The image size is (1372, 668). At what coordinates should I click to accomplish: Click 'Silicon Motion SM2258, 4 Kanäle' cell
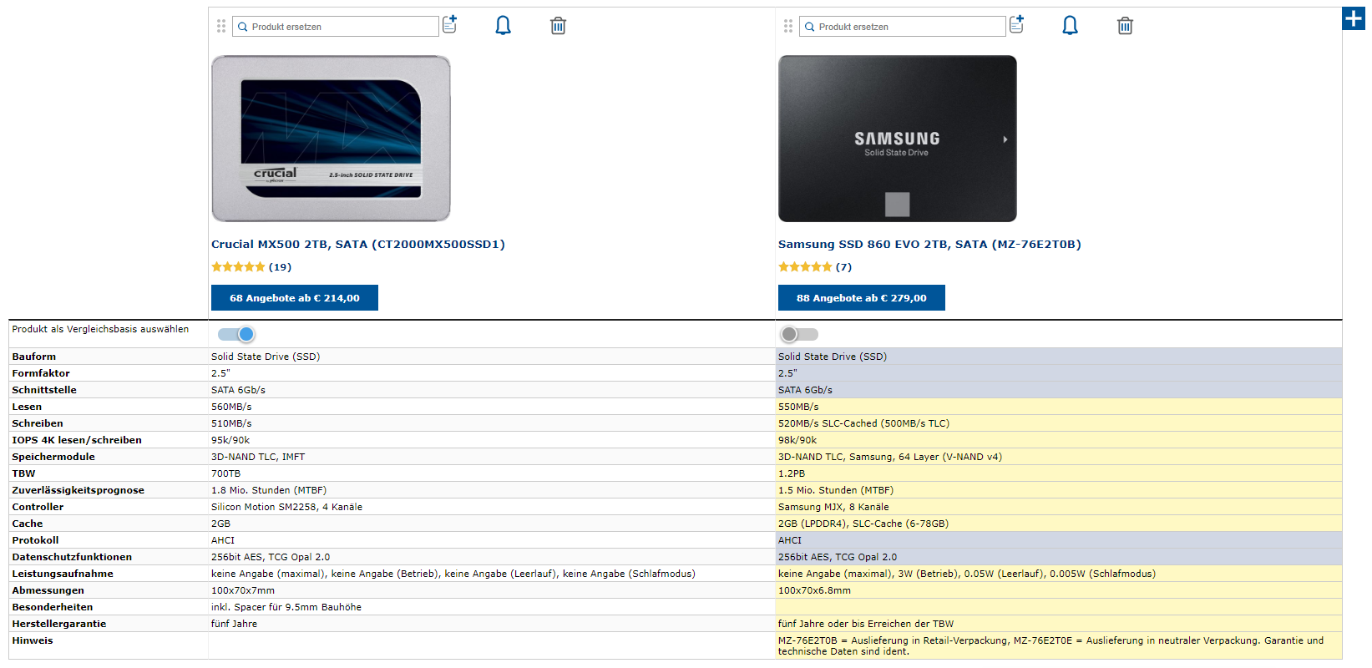coord(286,507)
